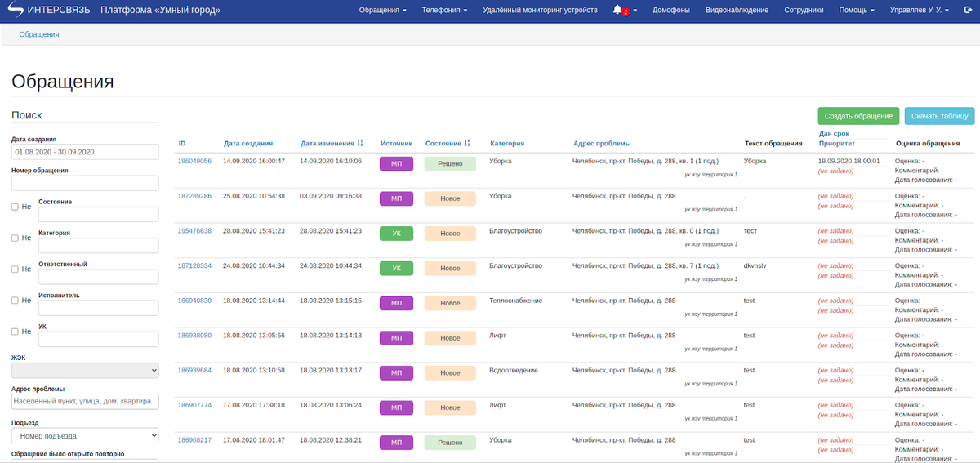Image resolution: width=980 pixels, height=463 pixels.
Task: Sort by Категория column header
Action: coord(507,144)
